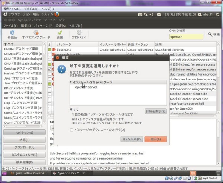223x183 pixels.
Task: Click the chat status icon beside absj31
Action: coord(200,14)
